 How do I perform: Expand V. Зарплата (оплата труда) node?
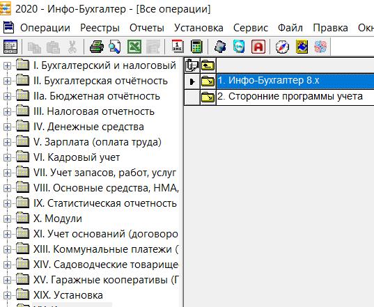[x=7, y=142]
